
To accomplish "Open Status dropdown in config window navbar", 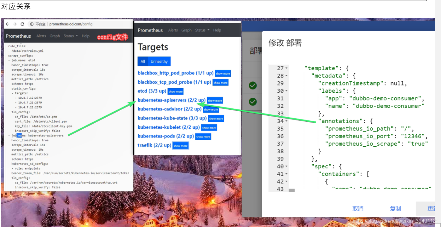I will 71,36.
